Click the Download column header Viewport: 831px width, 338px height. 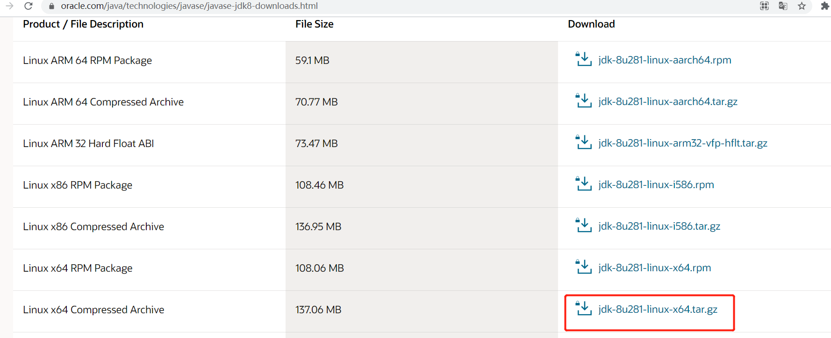click(x=591, y=24)
